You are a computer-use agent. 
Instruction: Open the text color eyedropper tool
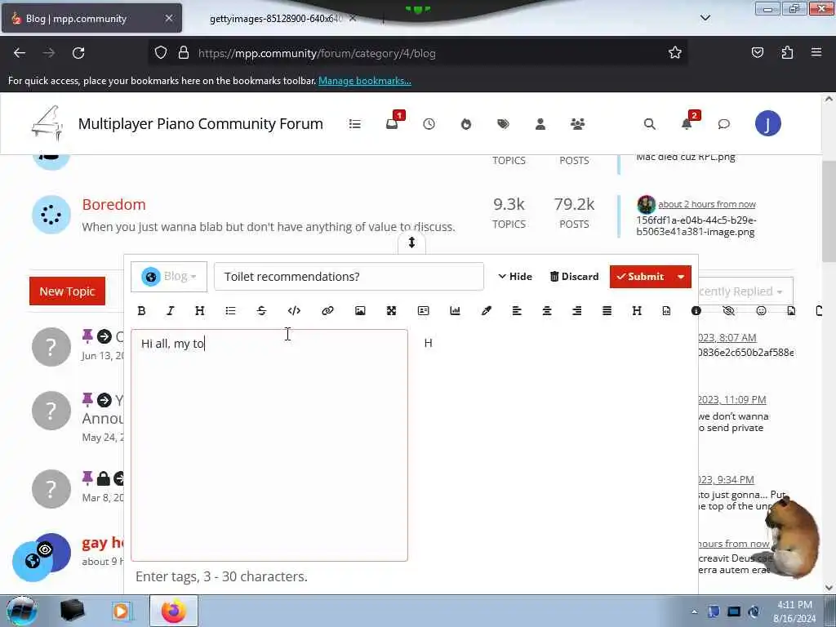coord(487,311)
